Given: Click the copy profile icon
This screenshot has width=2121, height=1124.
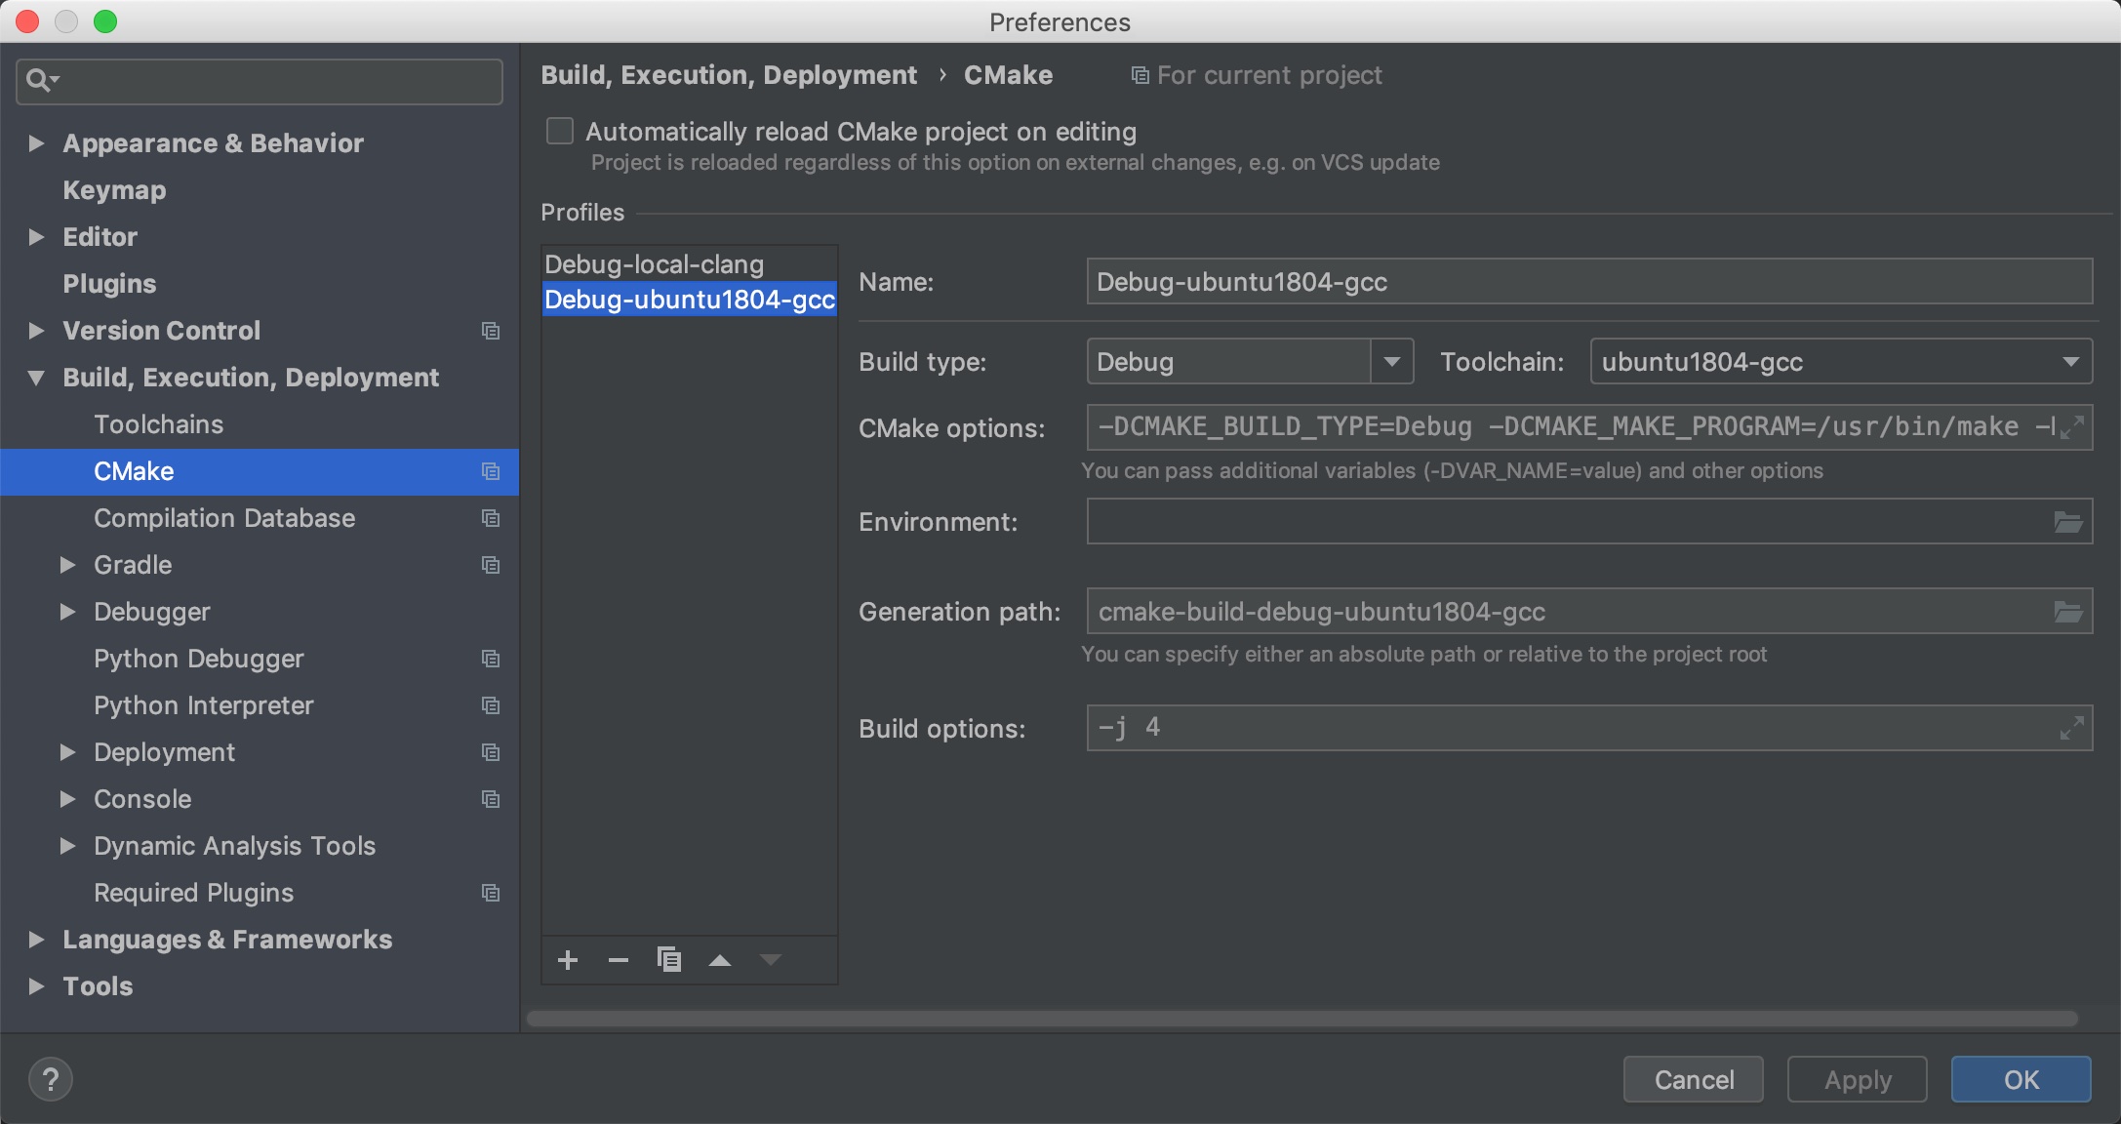Looking at the screenshot, I should [669, 960].
